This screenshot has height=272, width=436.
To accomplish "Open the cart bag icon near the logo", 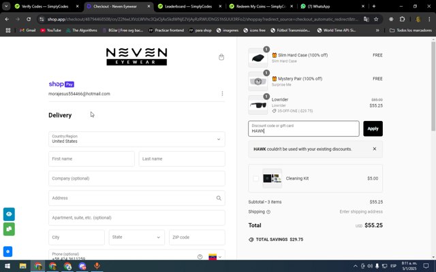I will (221, 57).
